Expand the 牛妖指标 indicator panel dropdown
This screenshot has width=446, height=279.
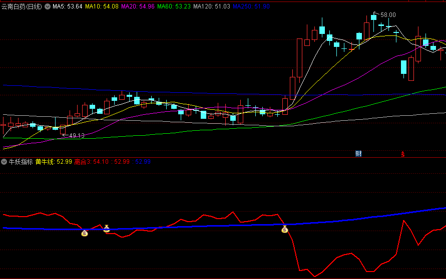[x=4, y=162]
